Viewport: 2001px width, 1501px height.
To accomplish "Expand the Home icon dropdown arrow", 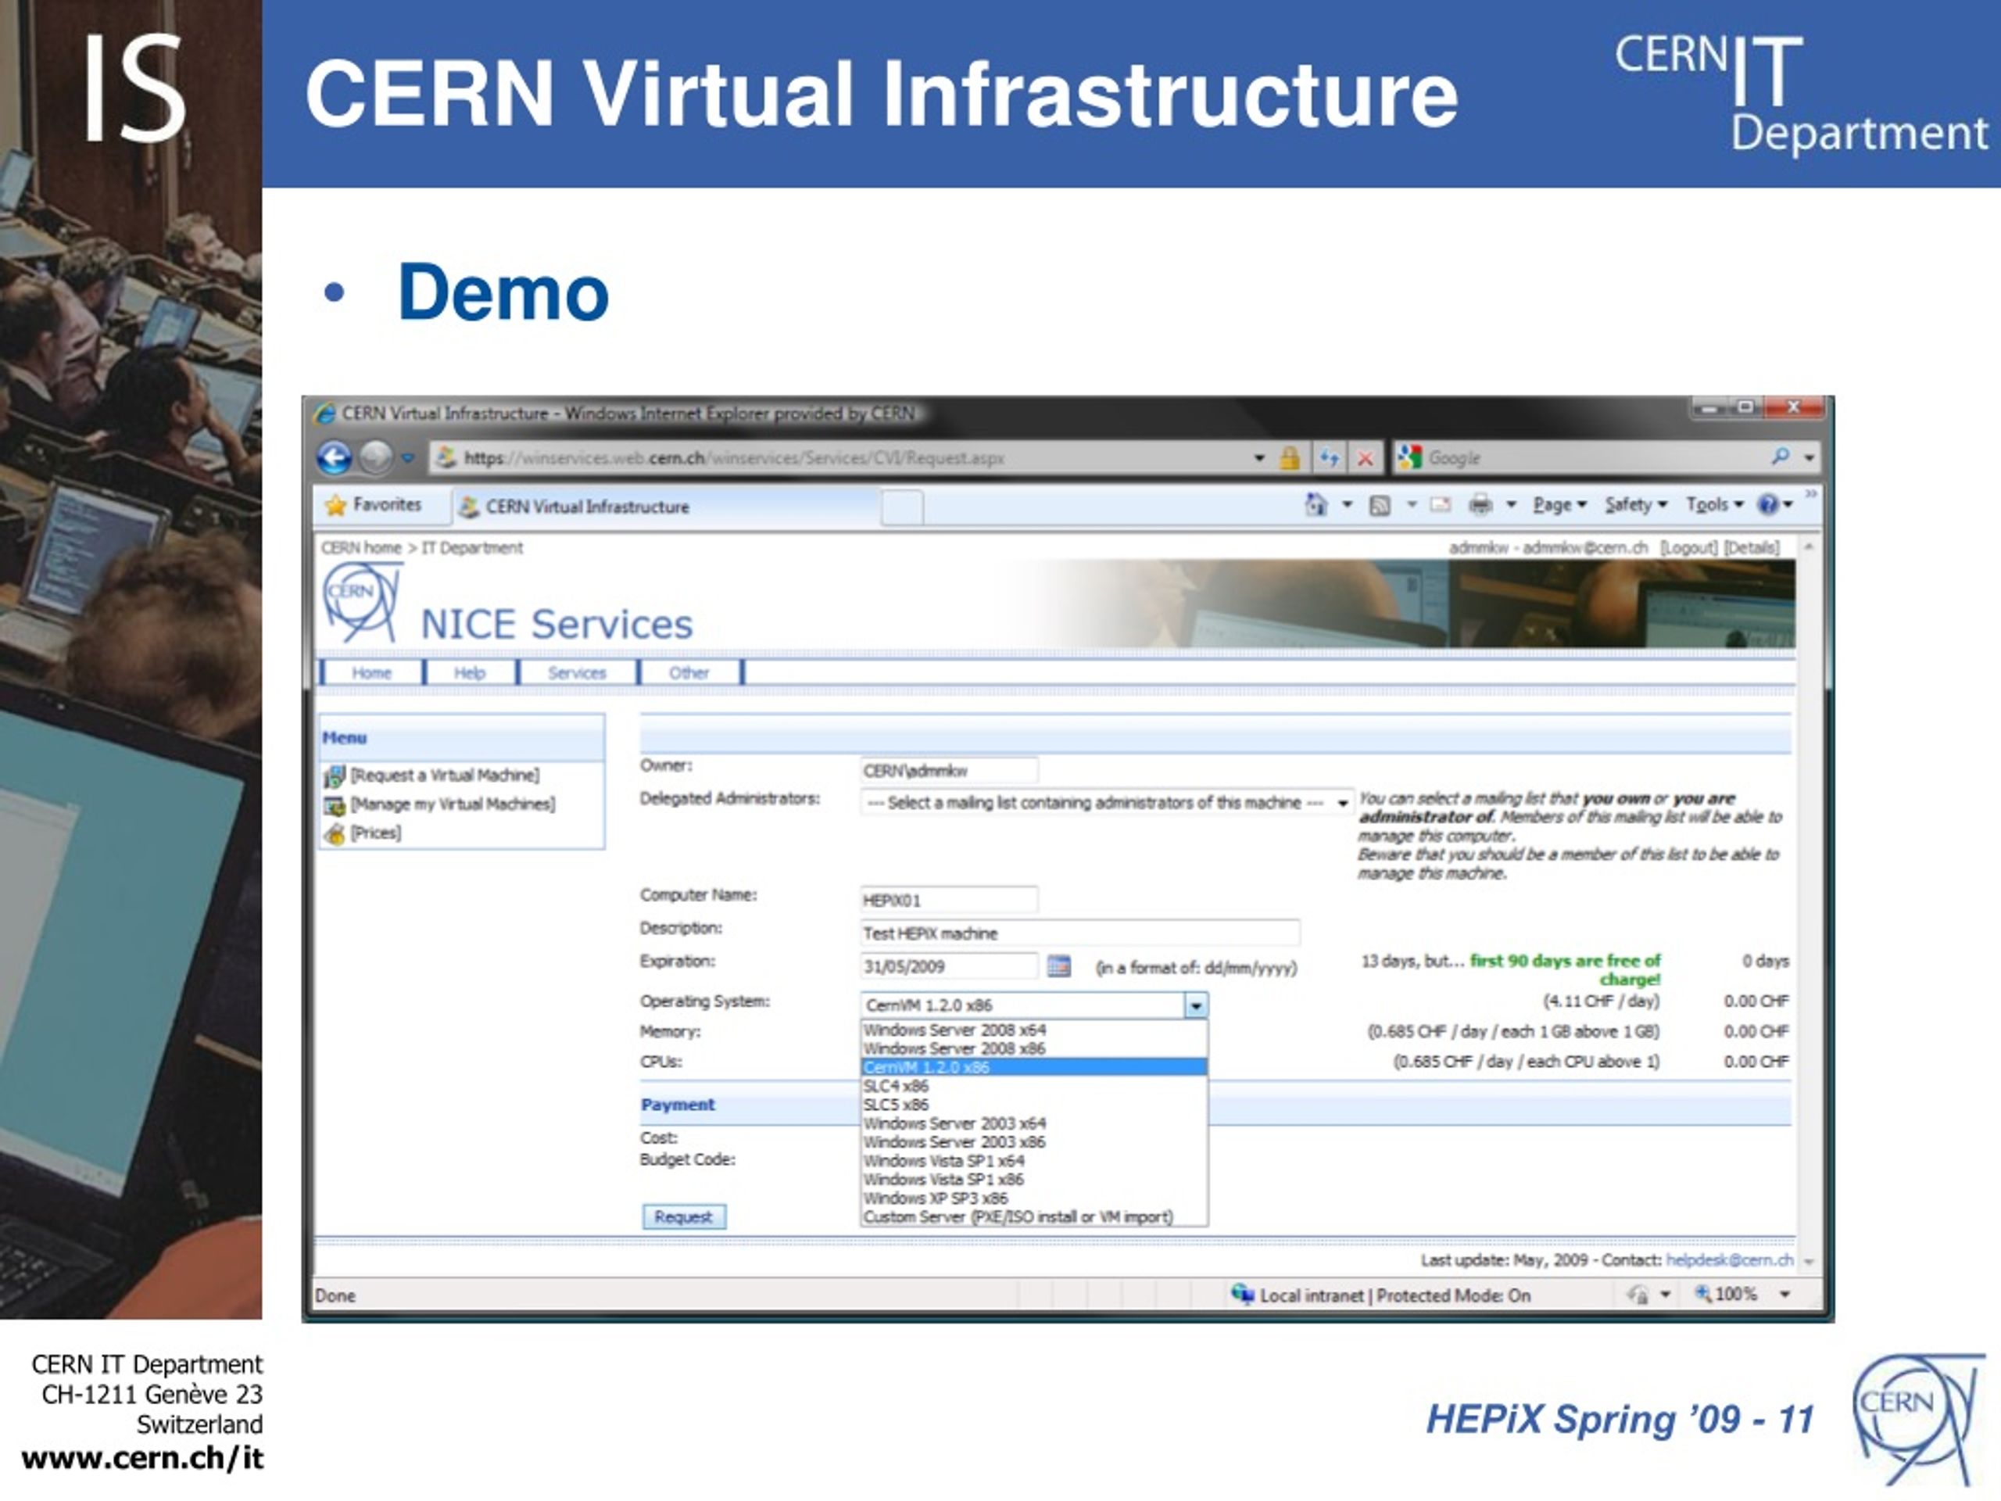I will pos(1346,505).
